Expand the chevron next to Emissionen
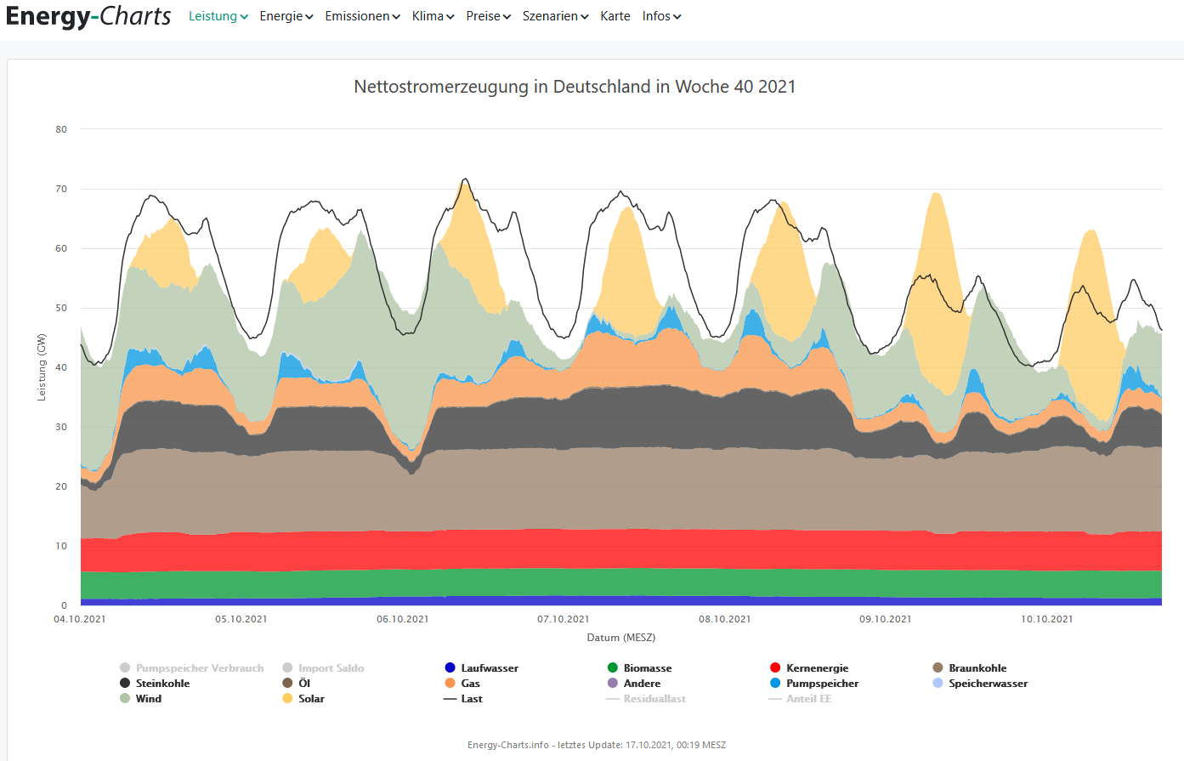This screenshot has width=1184, height=761. click(396, 17)
